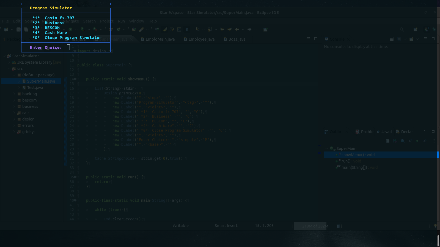Switch to the Employee.java editor tab
Image resolution: width=440 pixels, height=247 pixels.
click(x=201, y=39)
